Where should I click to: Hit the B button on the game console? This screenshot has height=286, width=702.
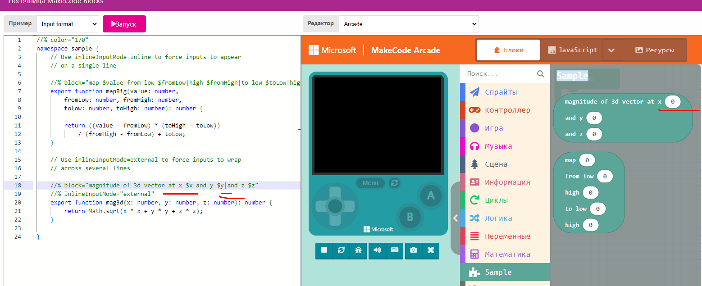pyautogui.click(x=410, y=217)
